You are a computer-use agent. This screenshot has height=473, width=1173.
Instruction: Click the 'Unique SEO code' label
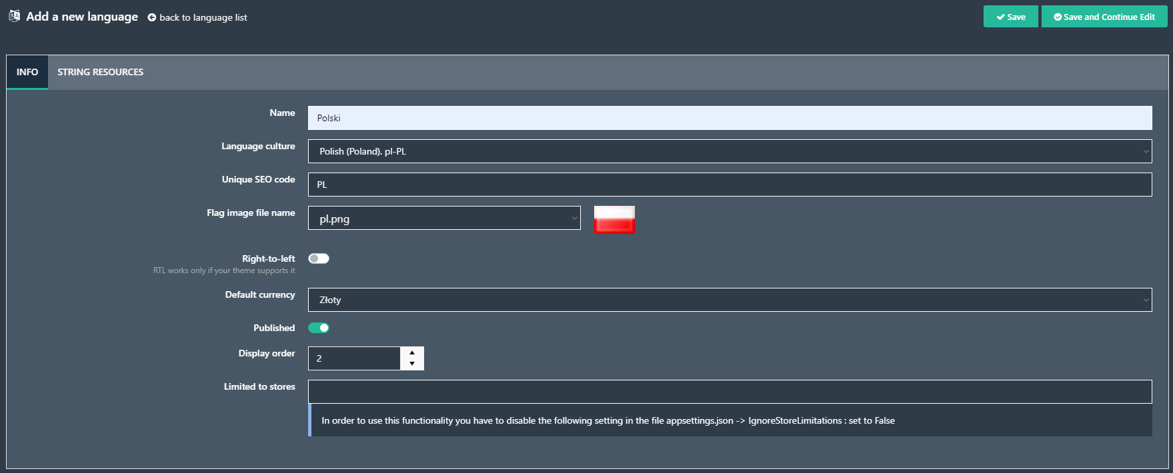click(258, 179)
